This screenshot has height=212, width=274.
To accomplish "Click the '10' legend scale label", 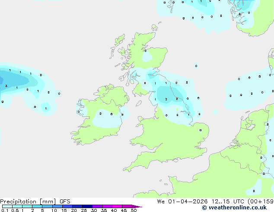I will coord(54,210).
